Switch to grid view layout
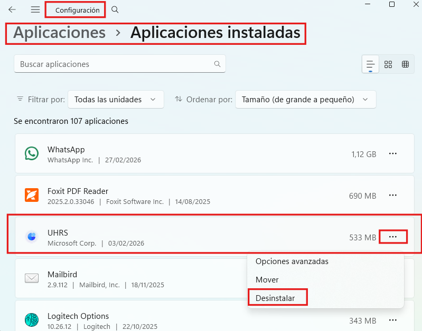422x331 pixels. (388, 64)
